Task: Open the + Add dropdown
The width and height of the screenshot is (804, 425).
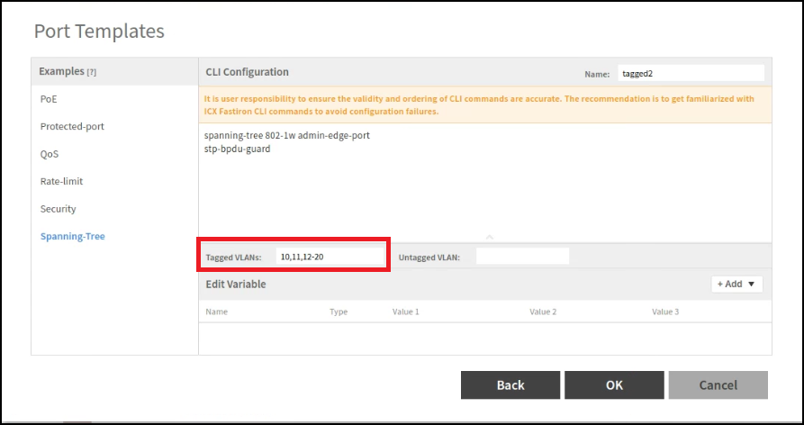Action: coord(736,284)
